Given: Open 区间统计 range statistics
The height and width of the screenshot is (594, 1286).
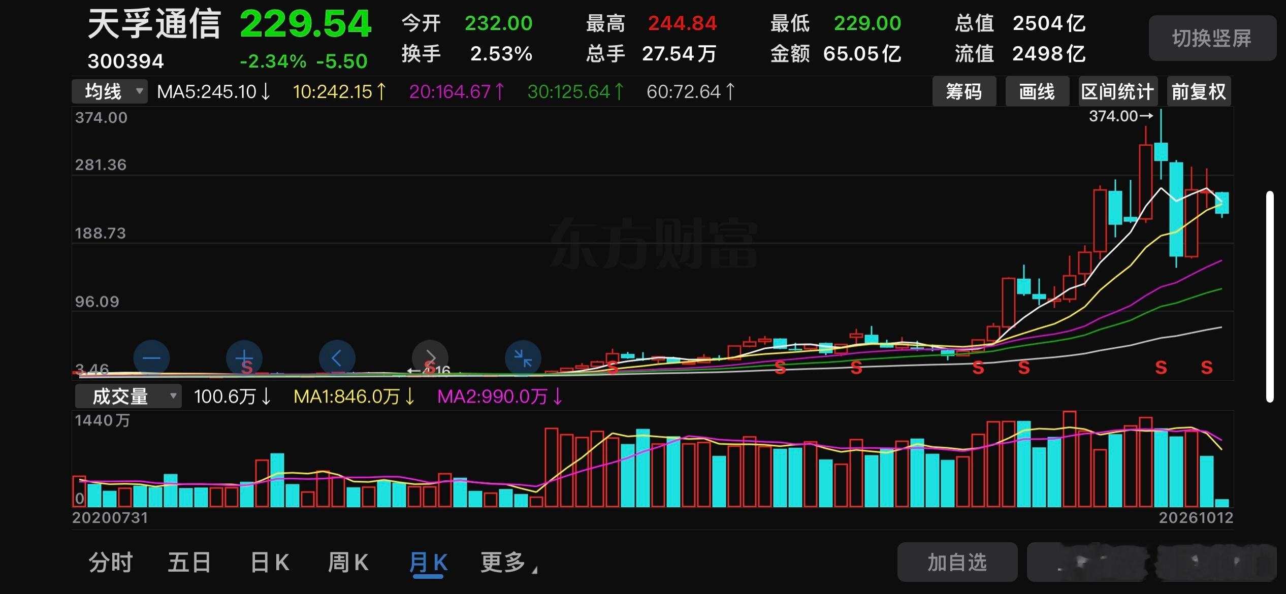Looking at the screenshot, I should tap(1118, 92).
